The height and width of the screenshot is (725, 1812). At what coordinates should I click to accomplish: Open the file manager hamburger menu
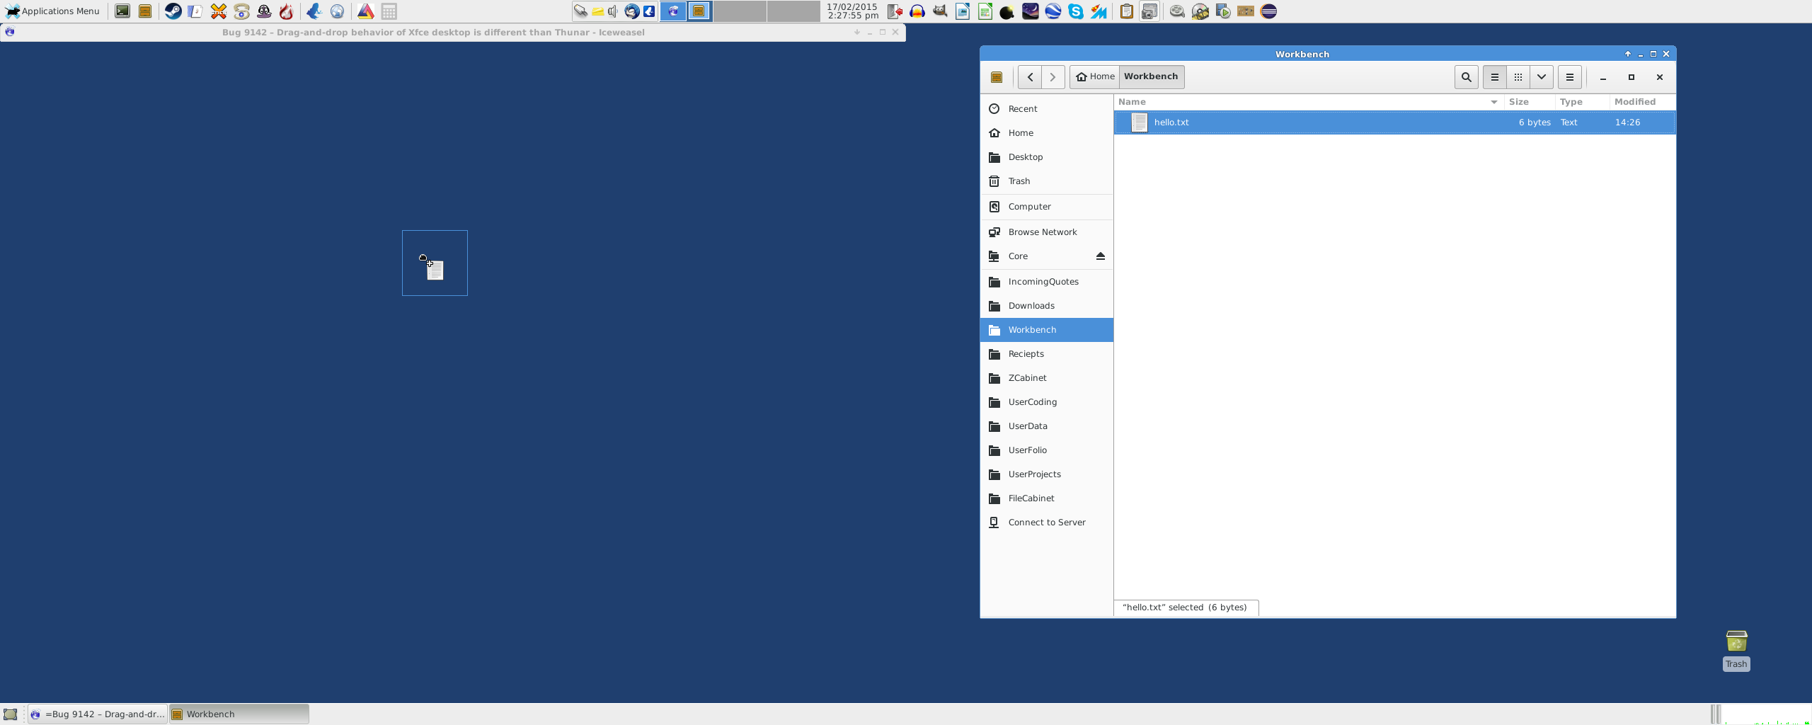[1569, 77]
